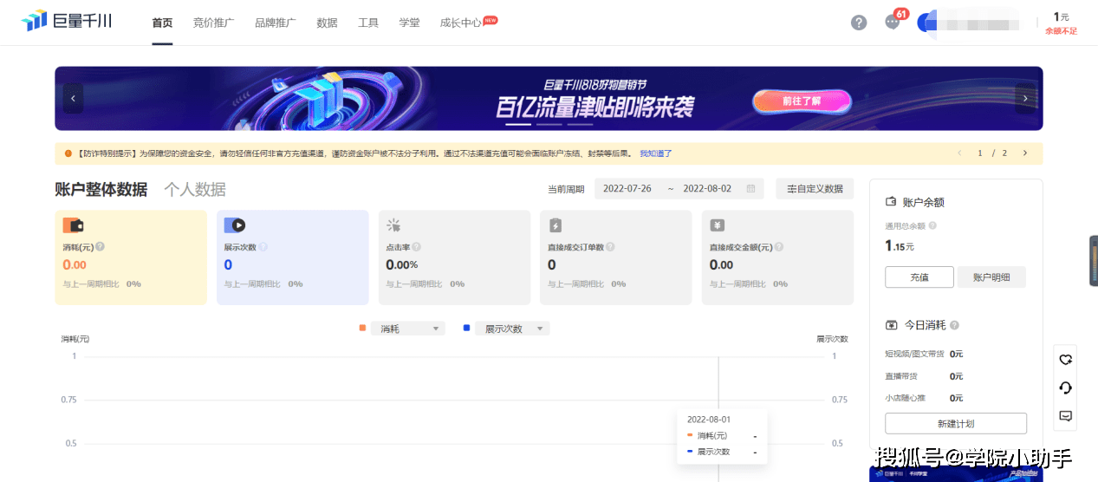Click the 巨量千川 logo
1098x482 pixels.
[66, 22]
